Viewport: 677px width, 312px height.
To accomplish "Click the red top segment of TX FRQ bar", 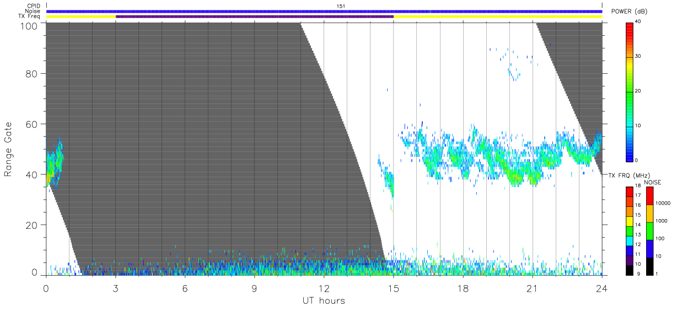I will tap(630, 191).
